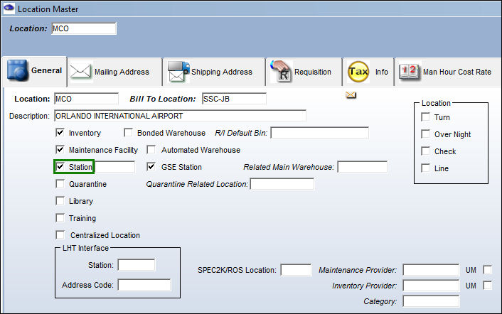Open the Man Hour Cost Rate tab
The image size is (502, 314).
point(448,72)
